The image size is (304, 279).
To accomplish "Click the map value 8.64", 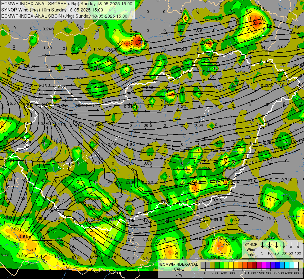I will (x=199, y=125).
